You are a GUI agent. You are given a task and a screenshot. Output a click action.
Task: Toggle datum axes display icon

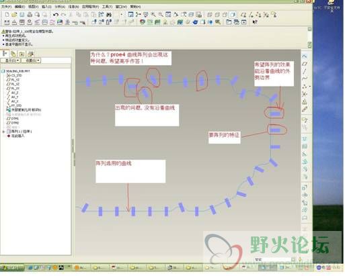(251, 15)
